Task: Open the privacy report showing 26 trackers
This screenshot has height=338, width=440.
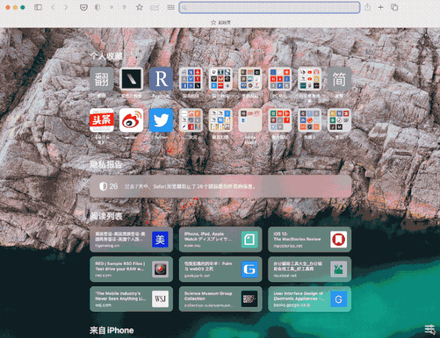Action: pos(220,186)
